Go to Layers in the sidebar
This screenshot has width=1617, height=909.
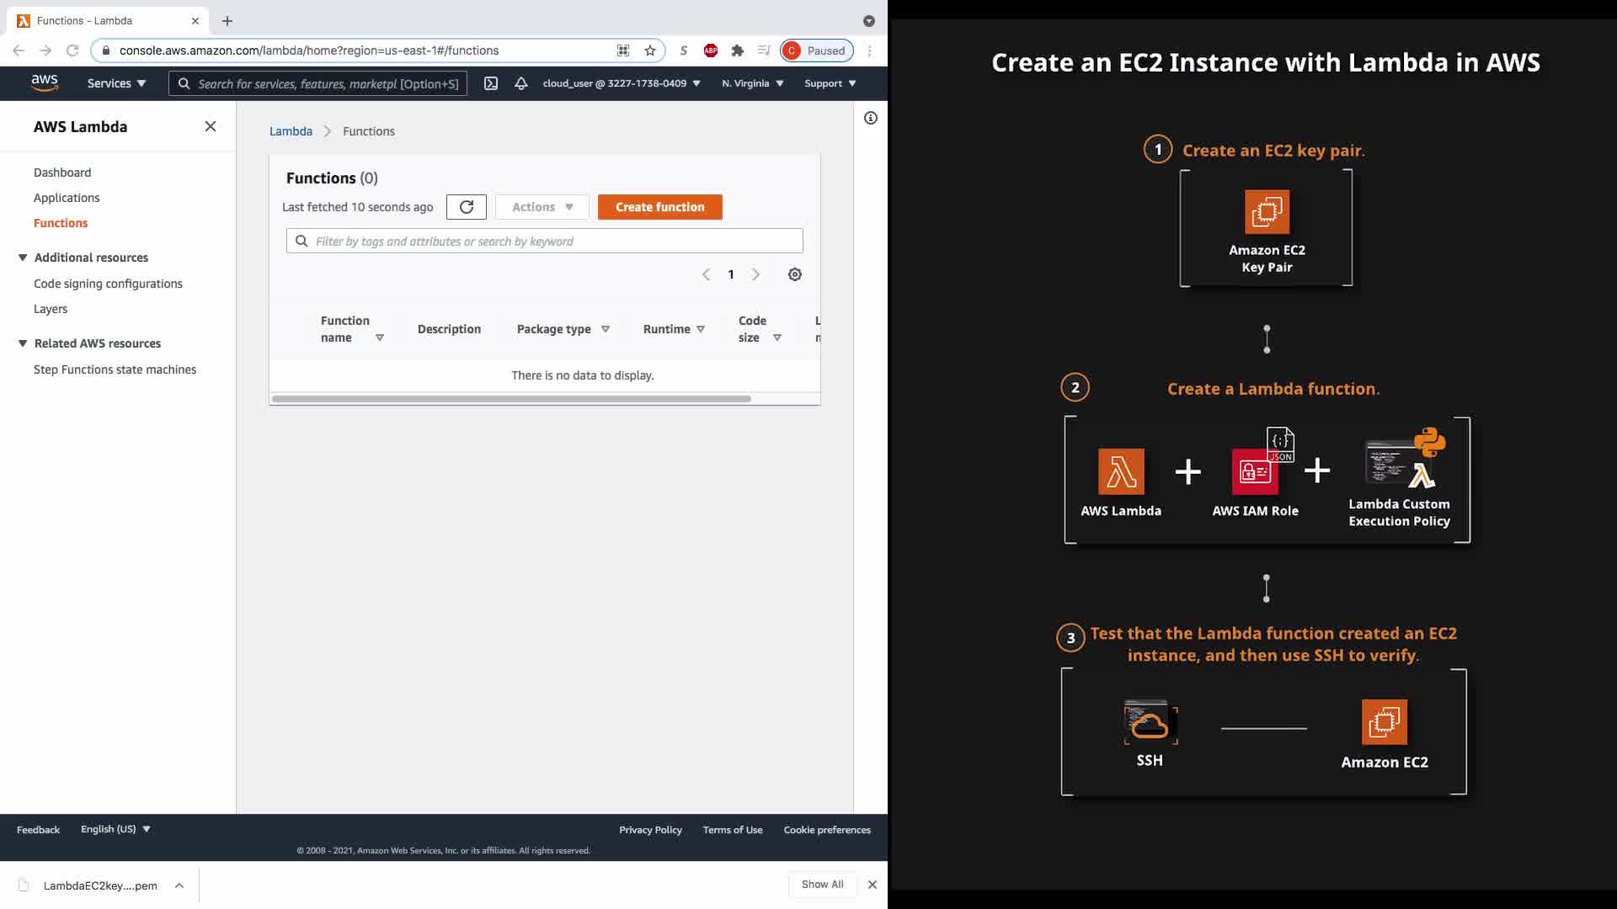(x=51, y=309)
